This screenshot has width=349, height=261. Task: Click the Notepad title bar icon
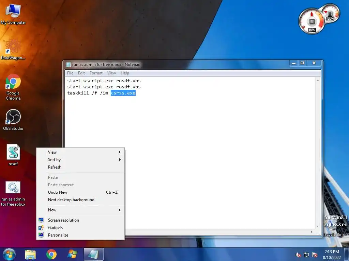point(68,65)
